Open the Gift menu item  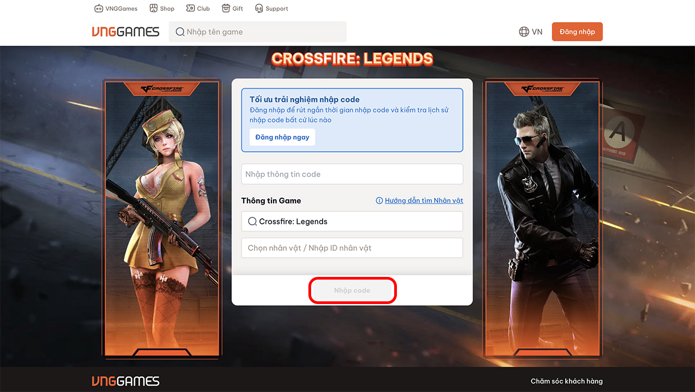[x=232, y=8]
